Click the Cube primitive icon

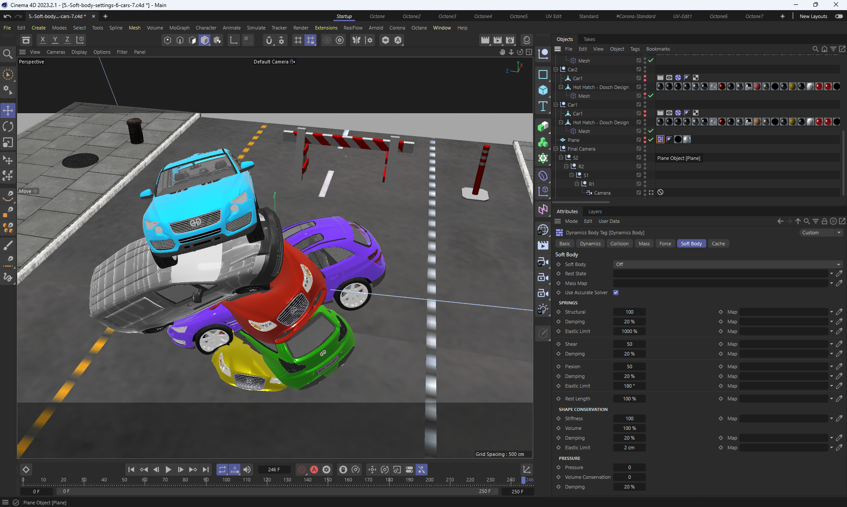[x=543, y=90]
